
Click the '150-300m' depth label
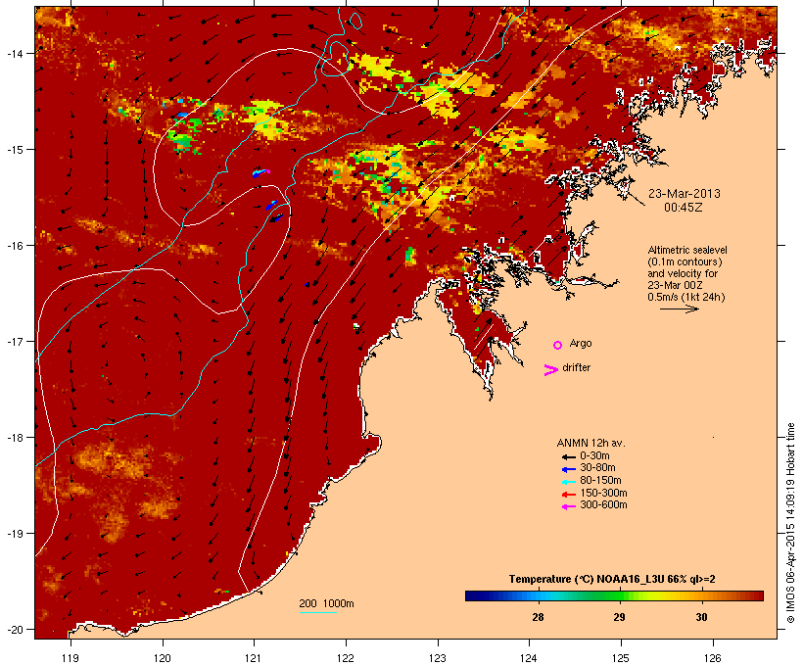click(603, 493)
